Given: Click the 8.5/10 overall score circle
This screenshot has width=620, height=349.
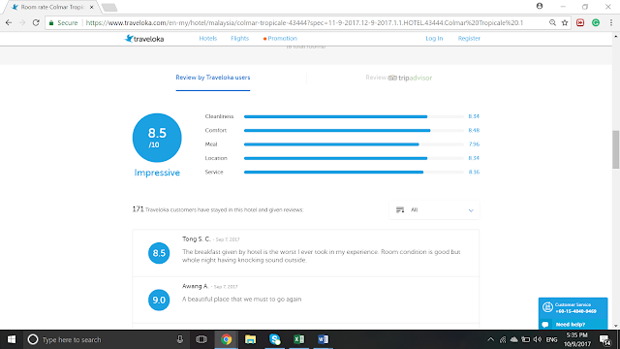Looking at the screenshot, I should coord(157,138).
